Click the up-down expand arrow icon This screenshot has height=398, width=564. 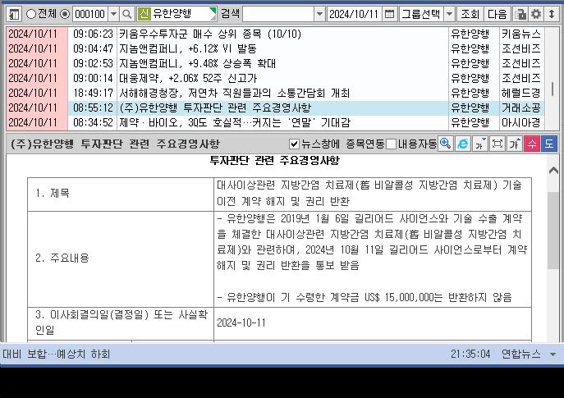tap(552, 15)
